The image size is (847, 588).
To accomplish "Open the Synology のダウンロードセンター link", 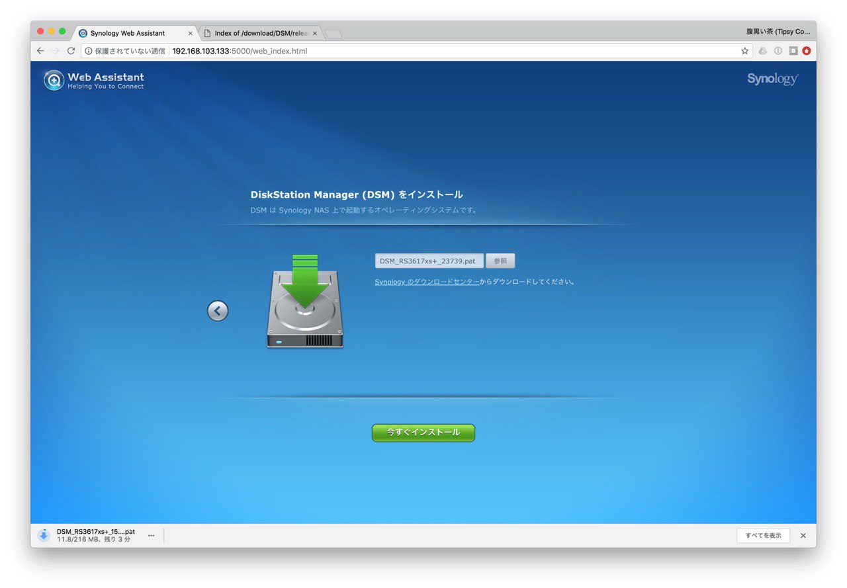I will (x=427, y=282).
